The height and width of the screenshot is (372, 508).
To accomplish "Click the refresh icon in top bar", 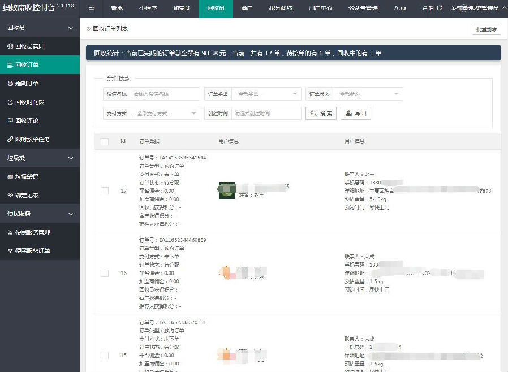I will 440,8.
